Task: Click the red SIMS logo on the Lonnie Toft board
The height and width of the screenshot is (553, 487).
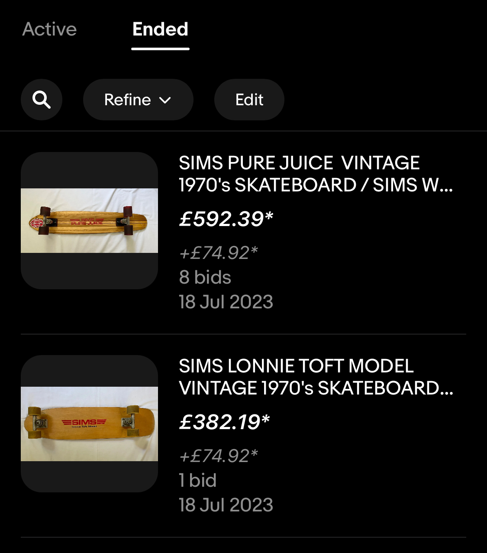Action: tap(84, 422)
